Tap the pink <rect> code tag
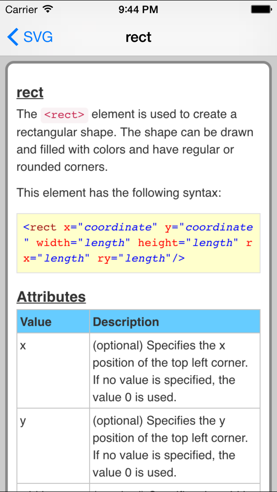The image size is (277, 492). pyautogui.click(x=64, y=115)
